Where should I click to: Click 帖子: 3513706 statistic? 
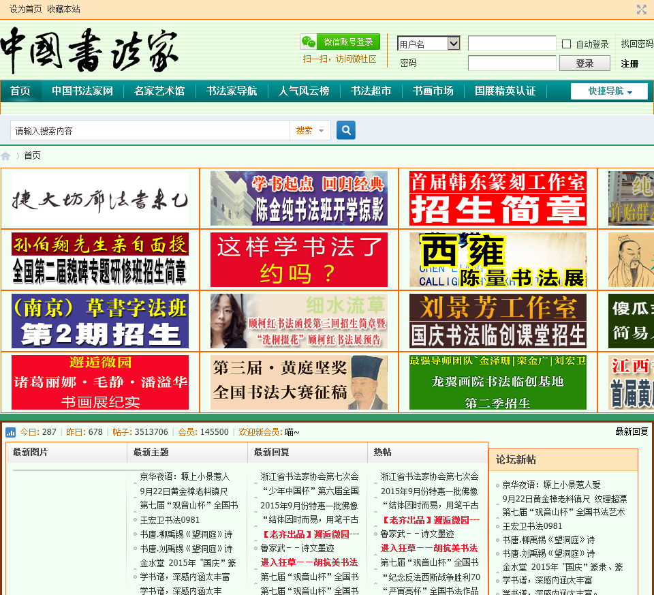point(140,432)
